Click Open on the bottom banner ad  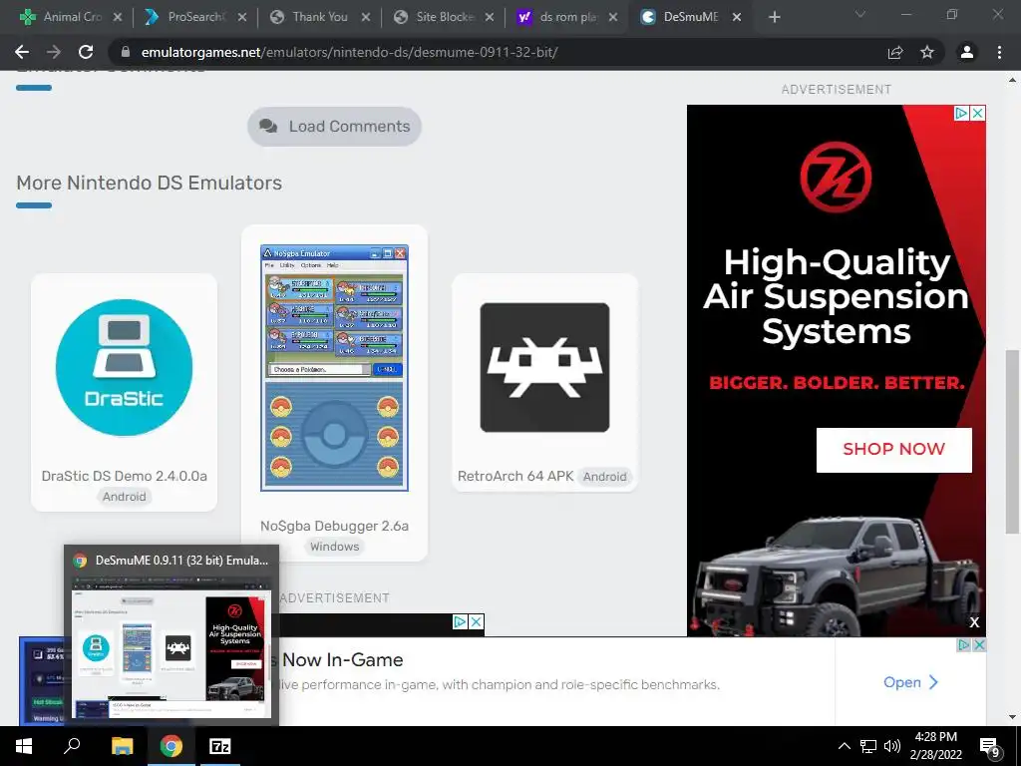910,682
